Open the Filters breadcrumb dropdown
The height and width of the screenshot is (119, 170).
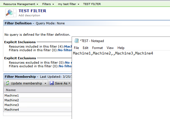48,4
